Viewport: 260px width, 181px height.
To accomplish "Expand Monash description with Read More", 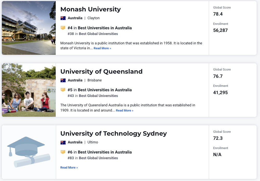I will pos(102,48).
